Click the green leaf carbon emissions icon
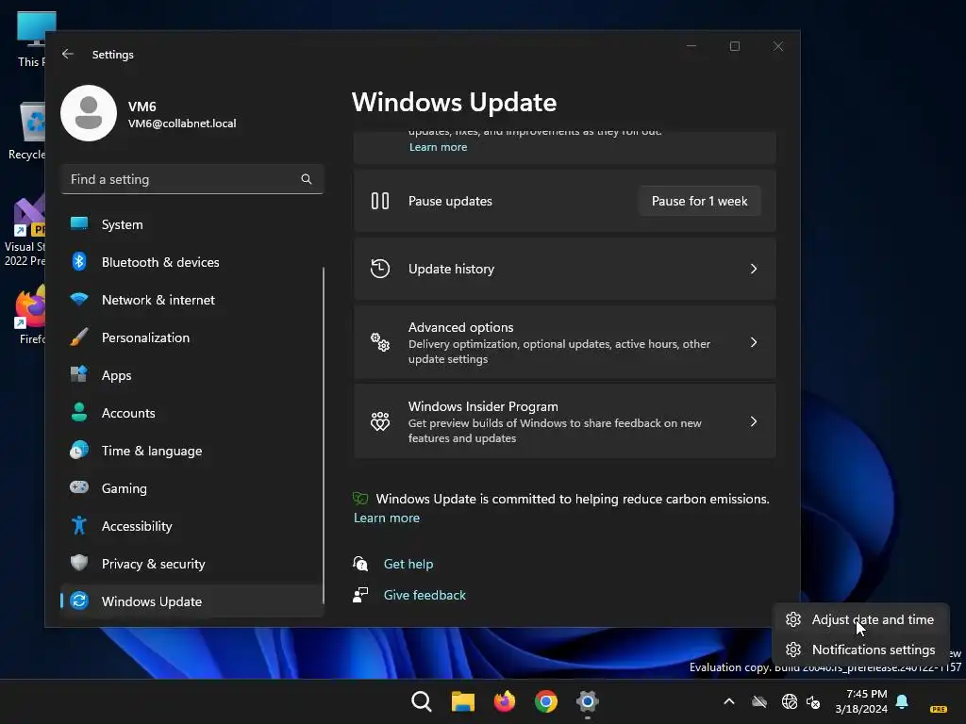Image resolution: width=966 pixels, height=724 pixels. 360,499
